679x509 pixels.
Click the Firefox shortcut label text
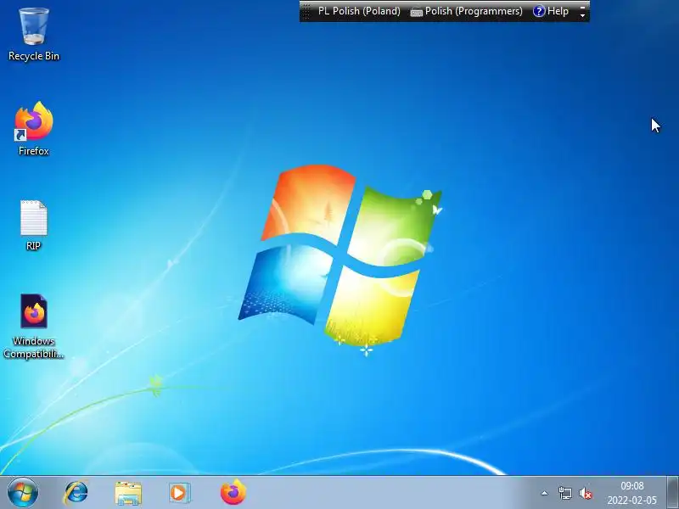tap(34, 151)
